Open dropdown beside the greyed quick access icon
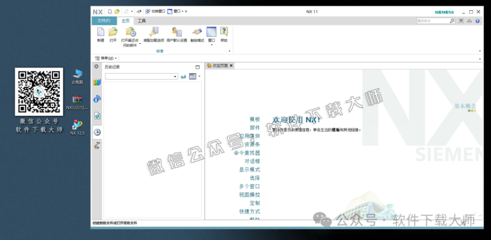Viewport: 491px width, 240px height. coord(132,11)
